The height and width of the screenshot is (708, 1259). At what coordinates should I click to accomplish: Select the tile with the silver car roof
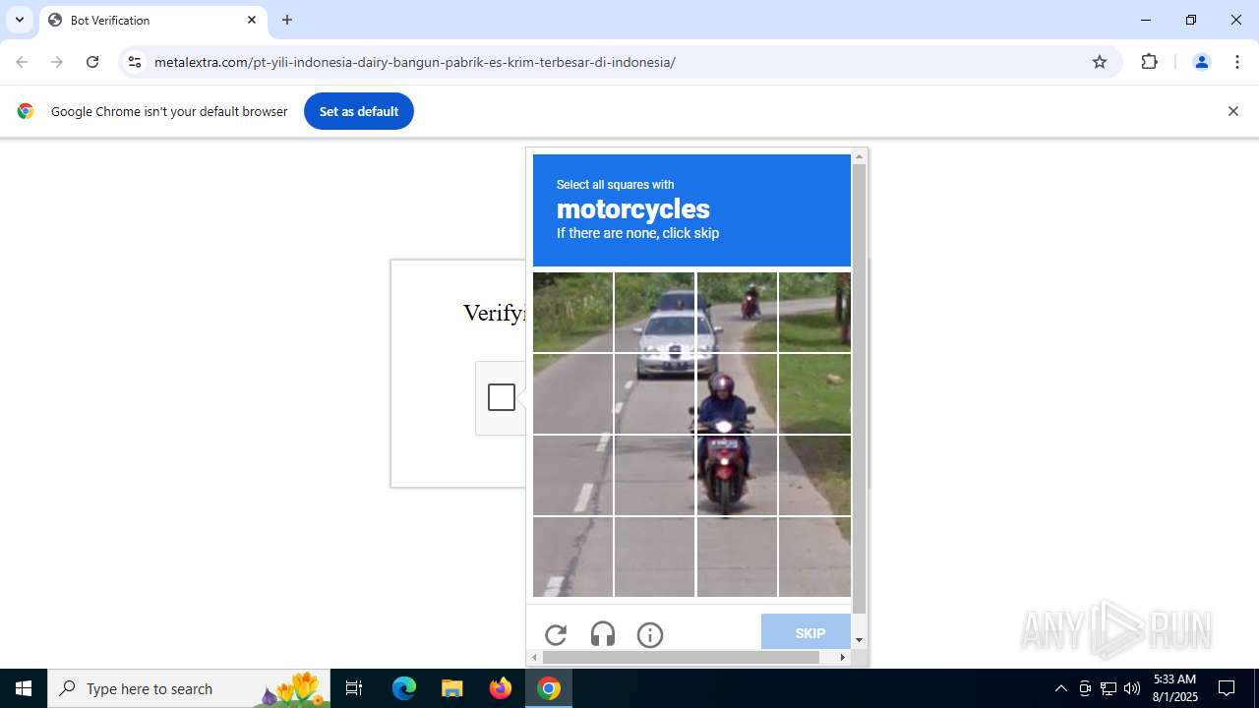click(654, 312)
